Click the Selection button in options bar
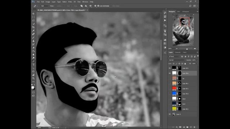This screenshot has height=129, width=230. [59, 6]
